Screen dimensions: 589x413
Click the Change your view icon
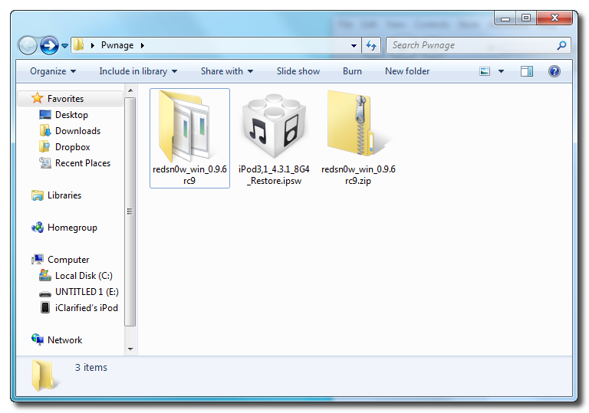(485, 71)
